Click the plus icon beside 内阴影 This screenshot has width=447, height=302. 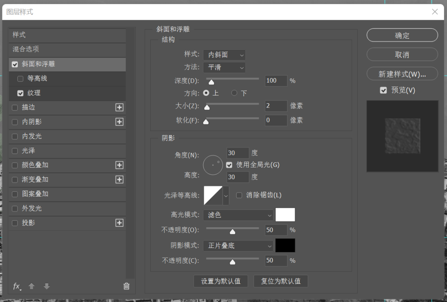click(119, 122)
